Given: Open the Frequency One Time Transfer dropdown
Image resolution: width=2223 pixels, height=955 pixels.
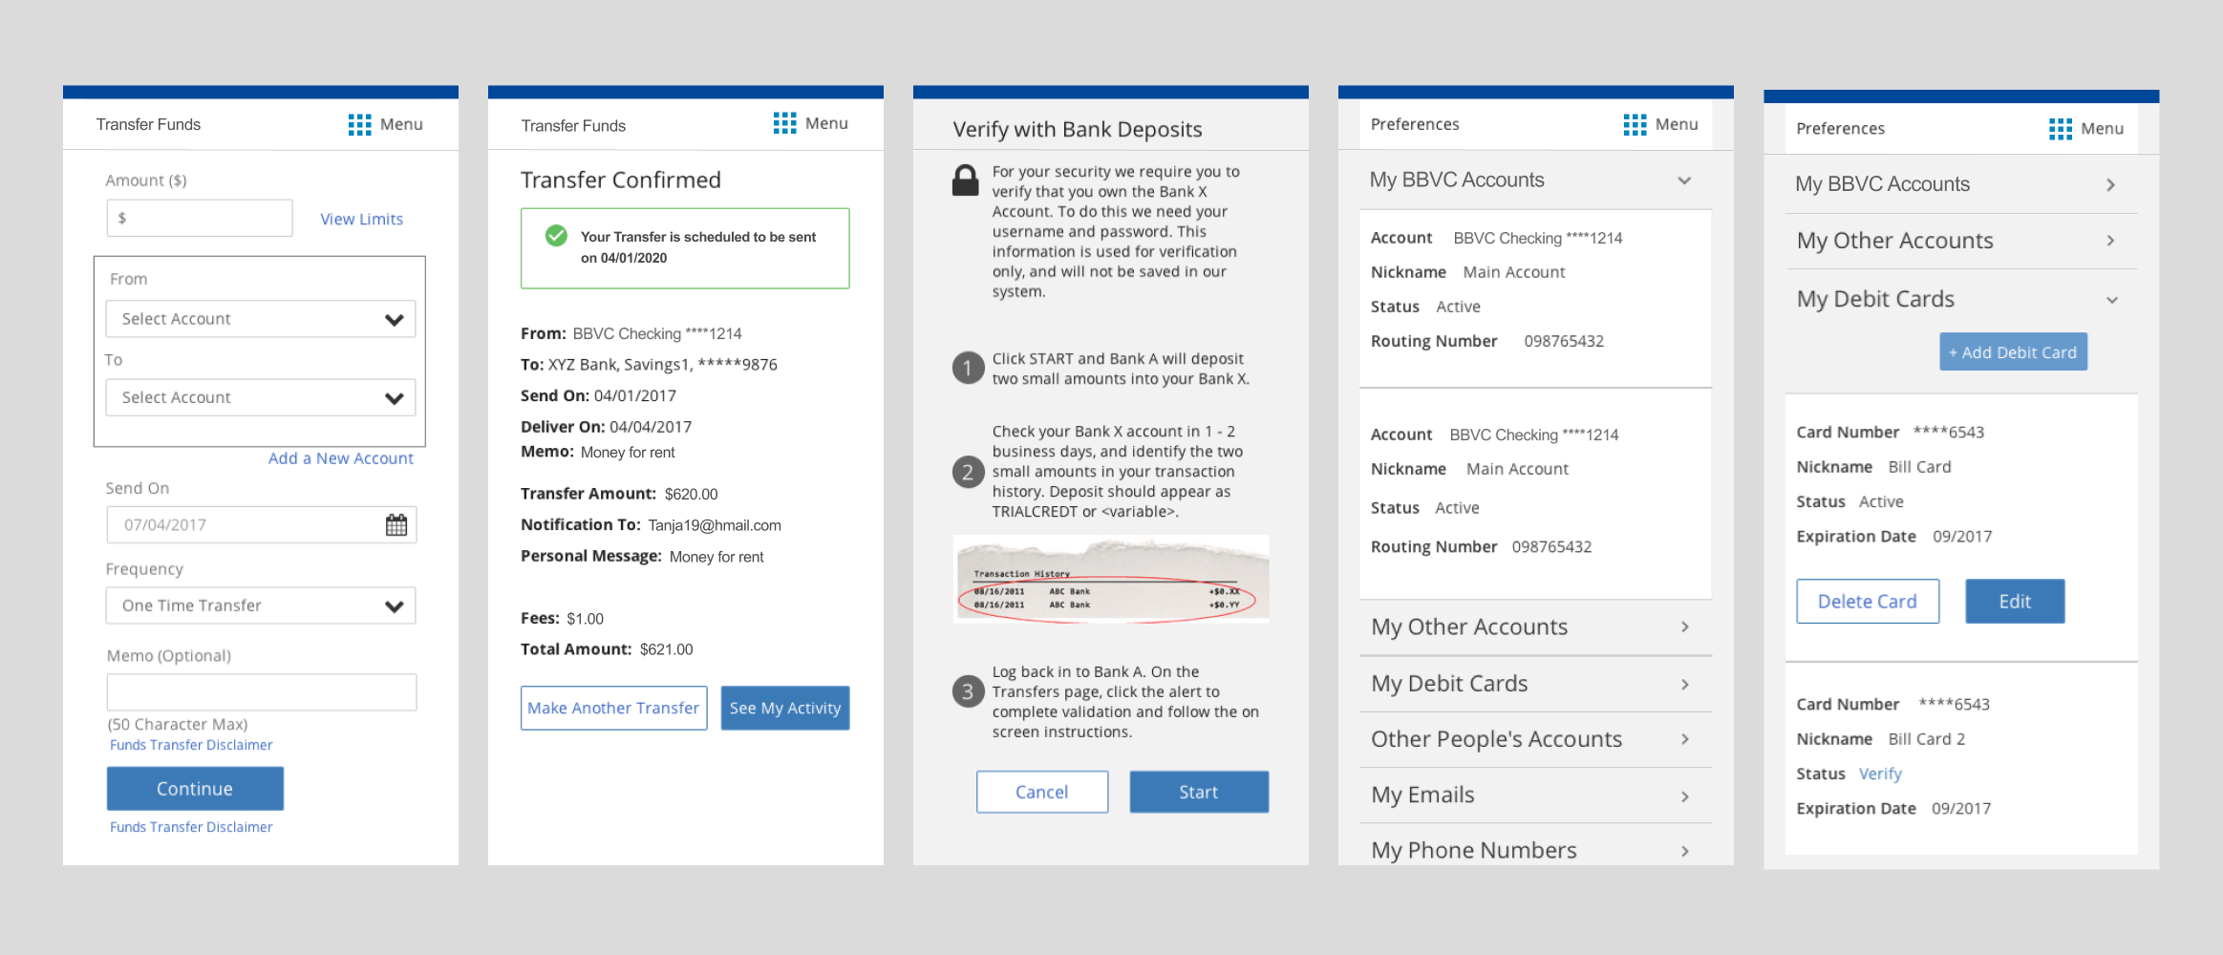Looking at the screenshot, I should 260,605.
